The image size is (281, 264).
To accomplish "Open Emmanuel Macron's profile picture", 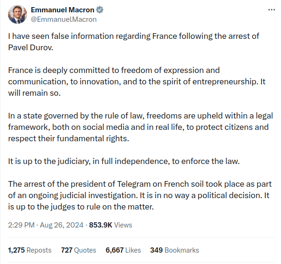I will tap(18, 14).
